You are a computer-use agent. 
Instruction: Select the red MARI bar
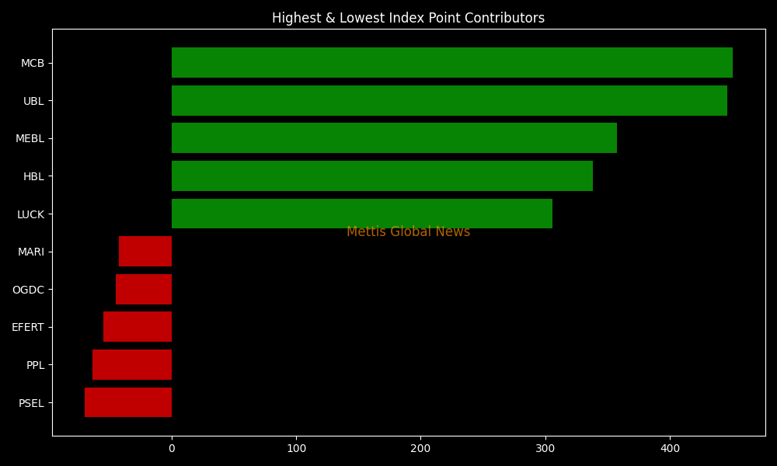pos(145,252)
